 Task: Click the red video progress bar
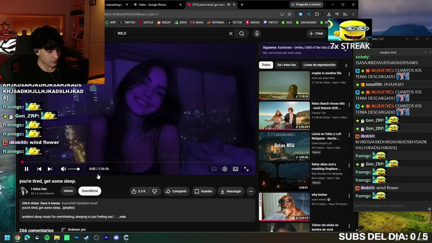(x=137, y=162)
